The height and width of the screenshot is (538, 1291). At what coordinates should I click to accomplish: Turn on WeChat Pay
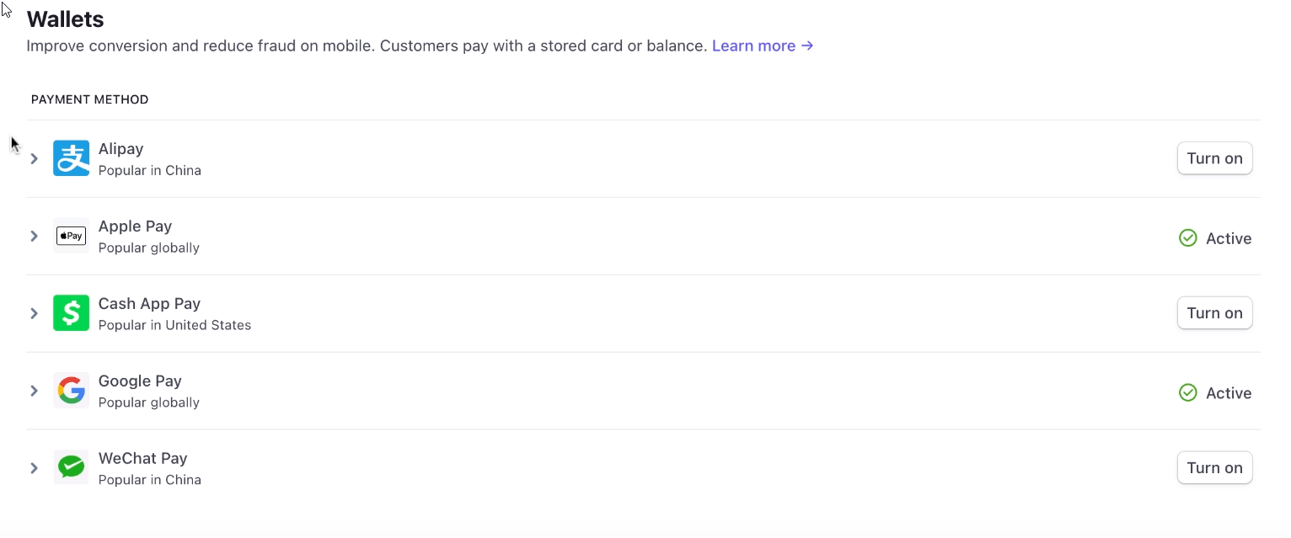[1214, 468]
